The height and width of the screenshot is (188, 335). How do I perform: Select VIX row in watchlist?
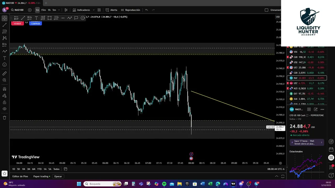pyautogui.click(x=307, y=52)
